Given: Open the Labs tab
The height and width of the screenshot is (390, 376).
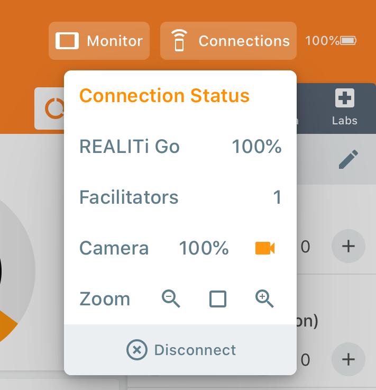Looking at the screenshot, I should tap(345, 107).
